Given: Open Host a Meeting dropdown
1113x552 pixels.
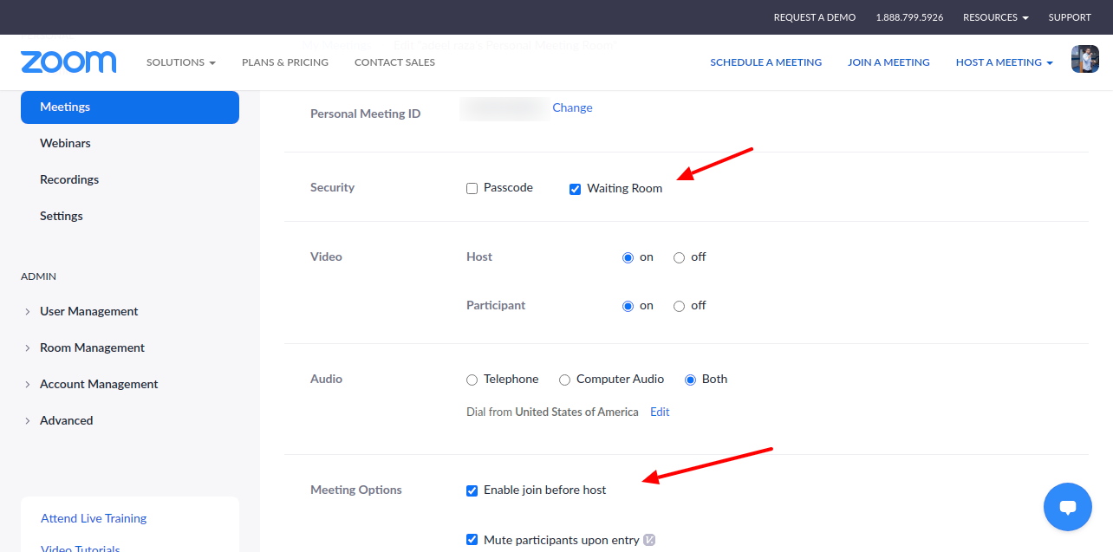Looking at the screenshot, I should [1004, 62].
